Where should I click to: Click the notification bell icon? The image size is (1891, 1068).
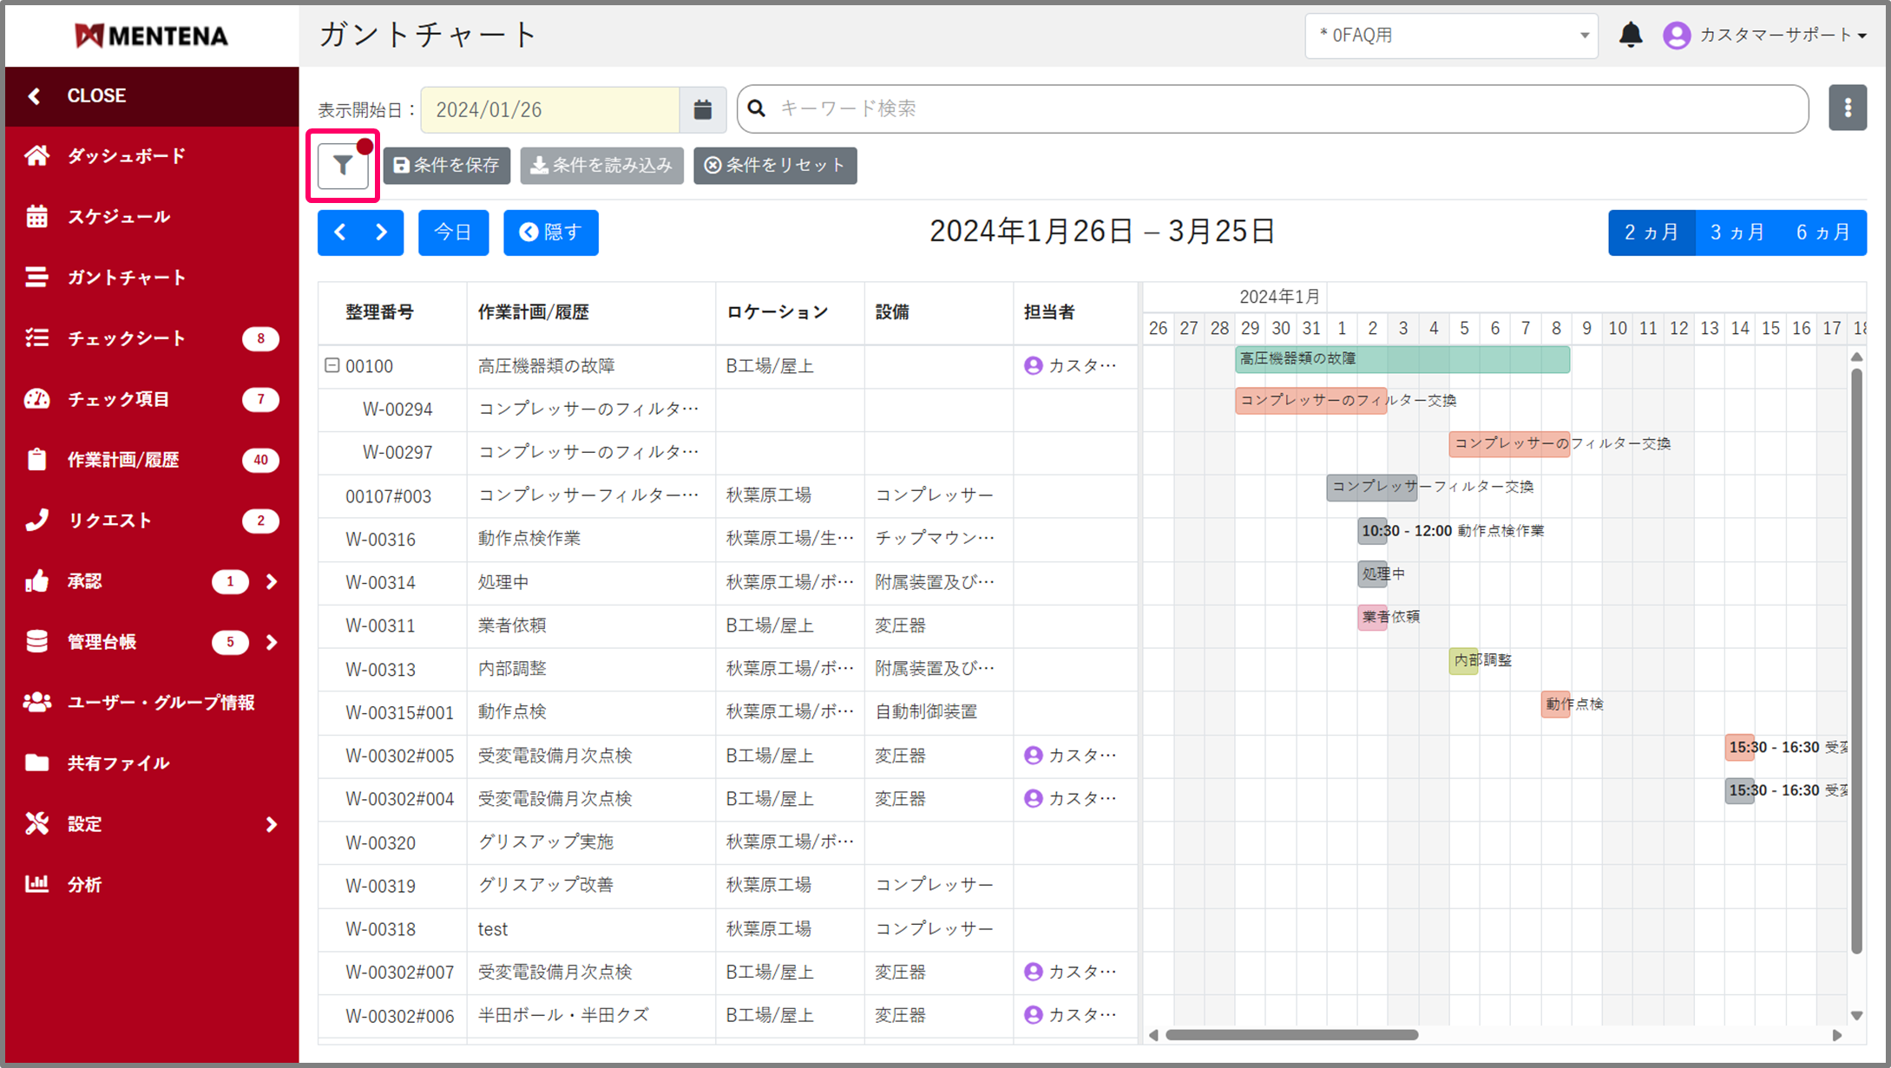click(1631, 35)
